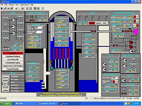Viewport: 142px width, 106px height.
Task: Open the Code Control menu
Action: [24, 5]
